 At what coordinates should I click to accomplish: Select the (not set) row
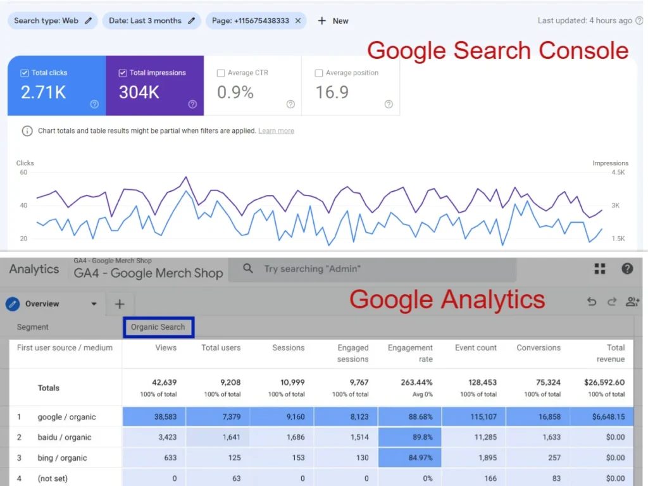(321, 478)
